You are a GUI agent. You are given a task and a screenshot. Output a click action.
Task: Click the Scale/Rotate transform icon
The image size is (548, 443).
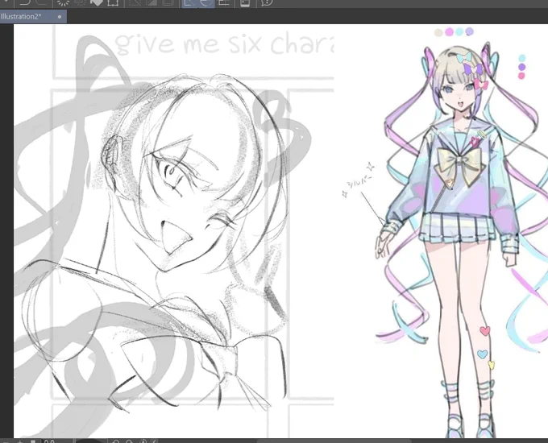(114, 2)
